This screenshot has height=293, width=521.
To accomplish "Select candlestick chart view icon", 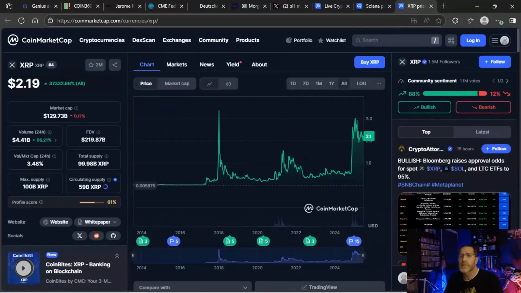I will click(228, 84).
